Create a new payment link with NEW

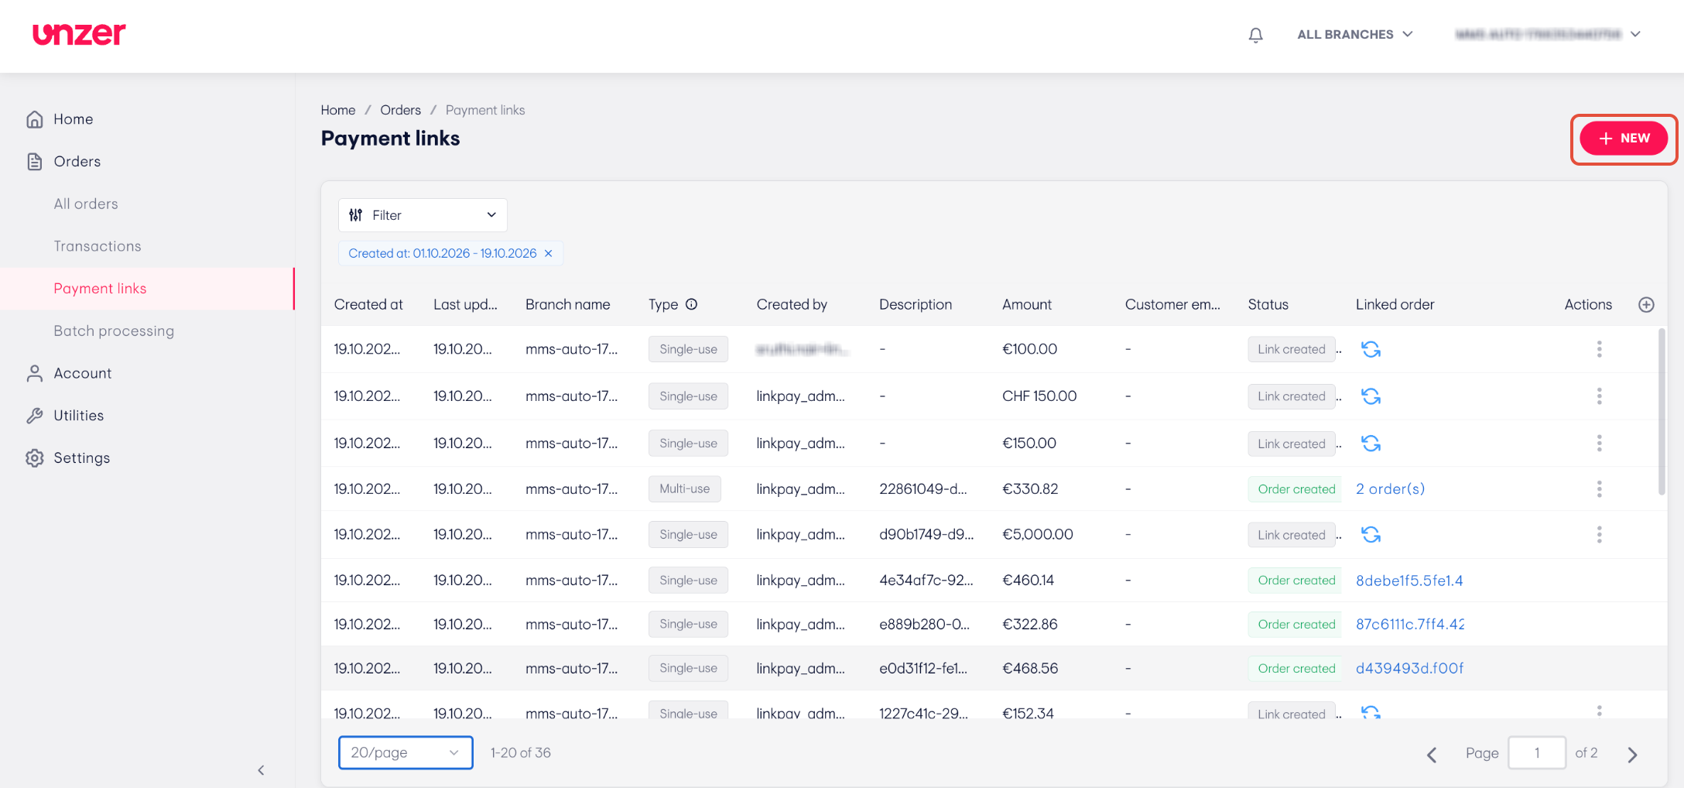(x=1624, y=139)
